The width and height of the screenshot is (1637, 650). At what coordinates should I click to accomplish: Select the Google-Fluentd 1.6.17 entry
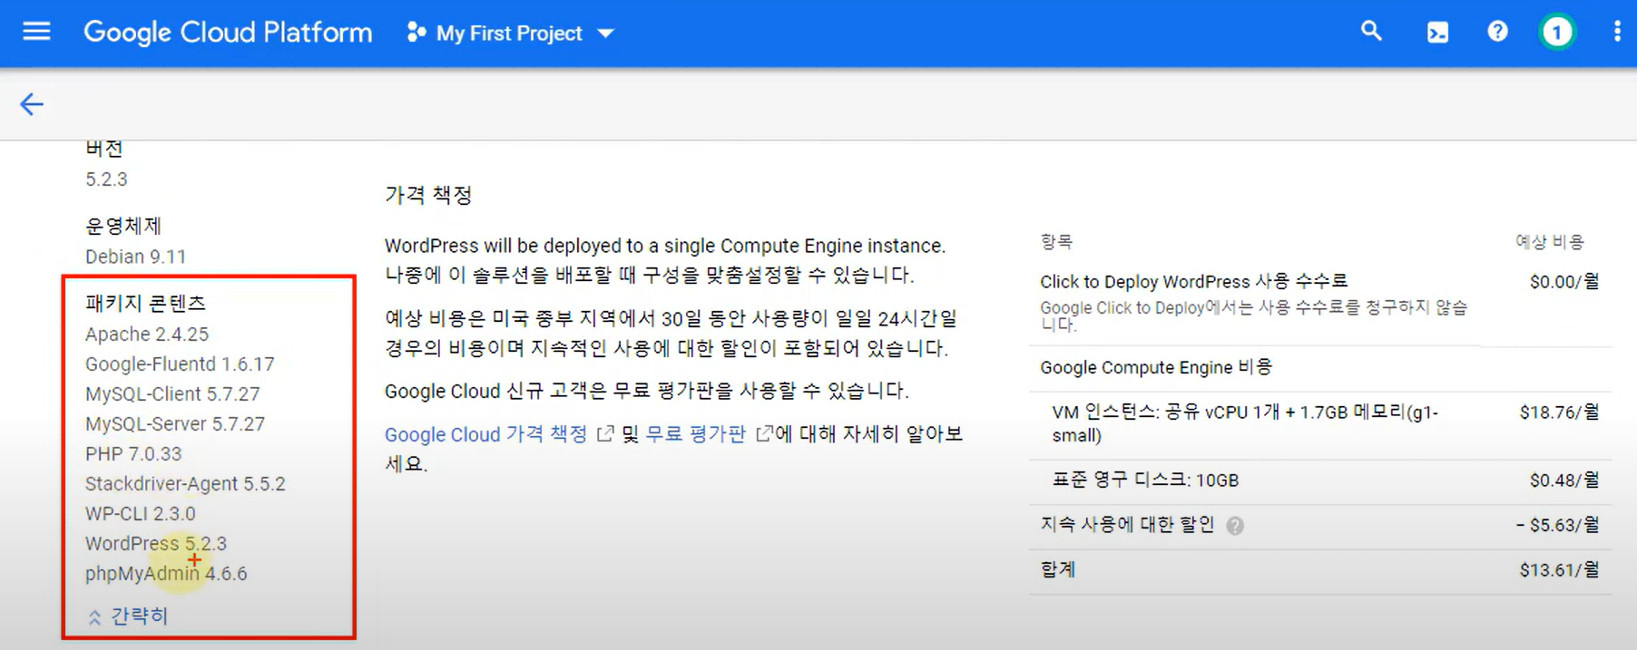pyautogui.click(x=180, y=364)
